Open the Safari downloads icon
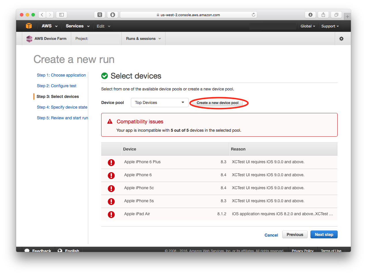This screenshot has width=367, height=275. point(310,15)
